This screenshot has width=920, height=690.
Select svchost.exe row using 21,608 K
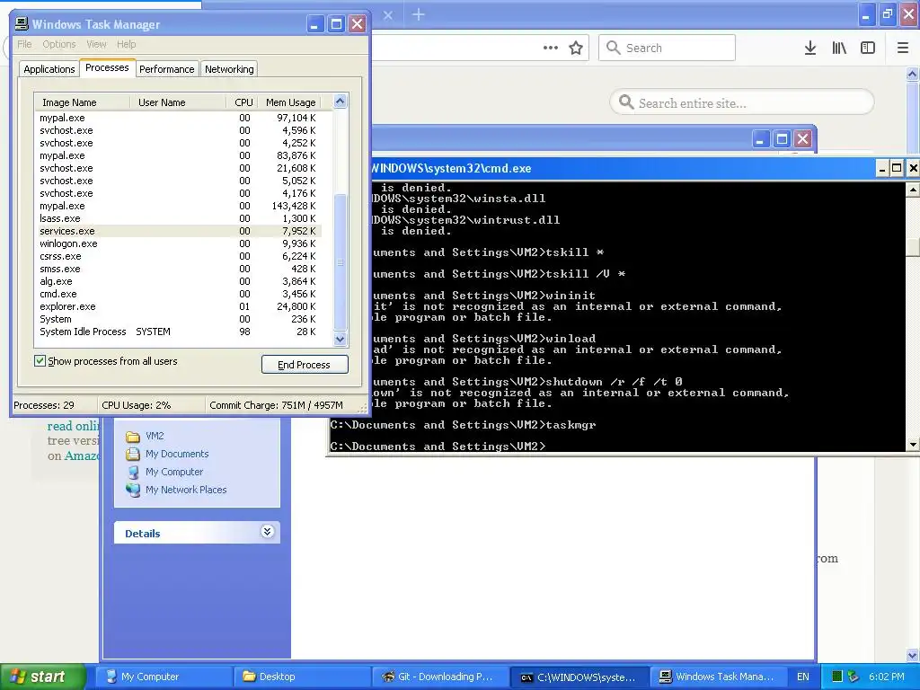coord(178,168)
